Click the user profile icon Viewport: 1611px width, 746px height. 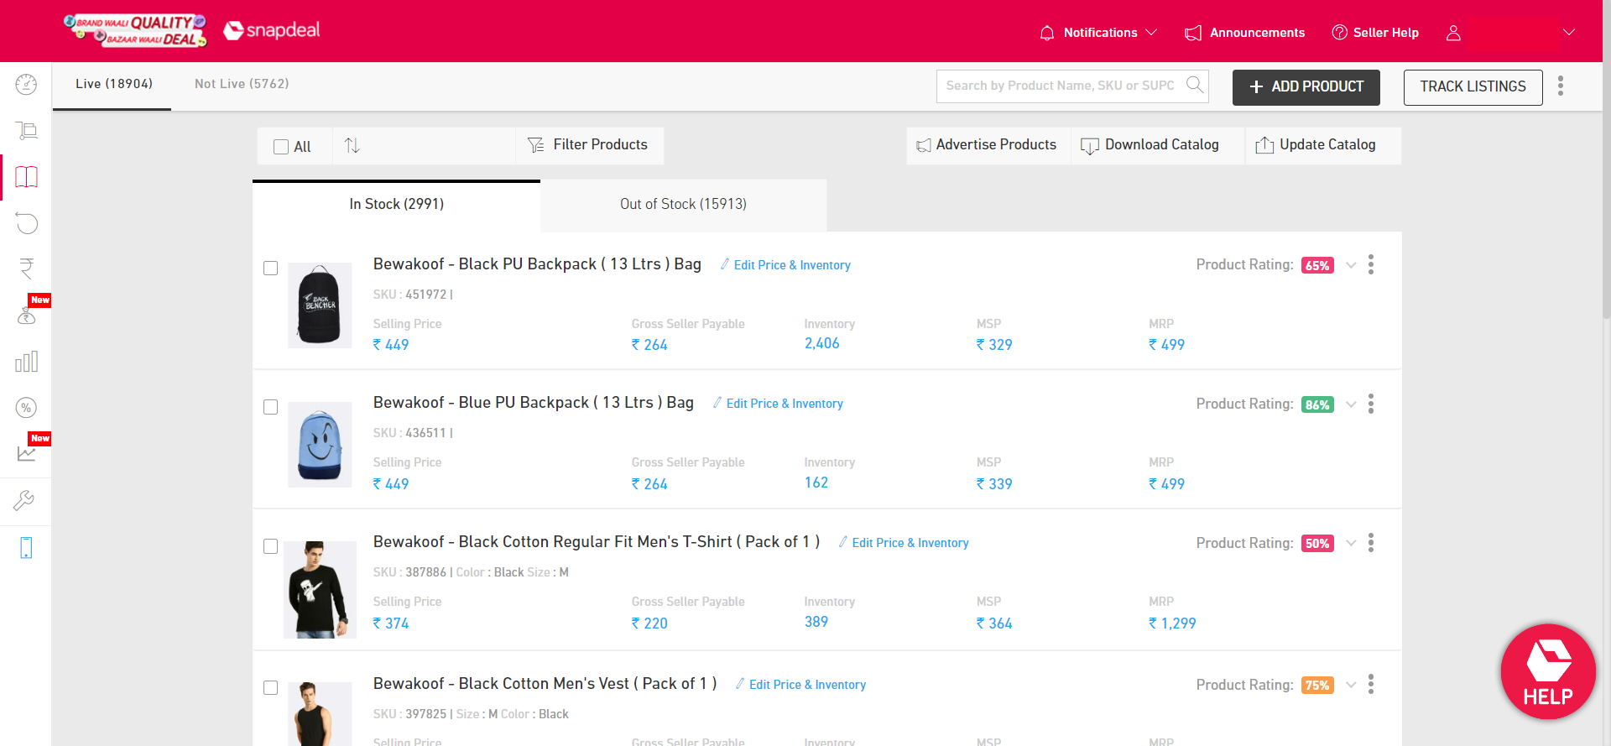(x=1453, y=33)
